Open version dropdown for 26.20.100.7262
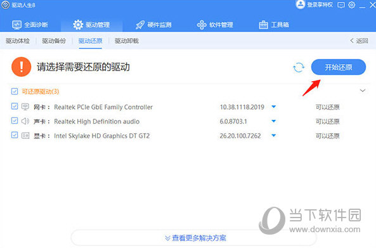The width and height of the screenshot is (376, 248). click(274, 136)
